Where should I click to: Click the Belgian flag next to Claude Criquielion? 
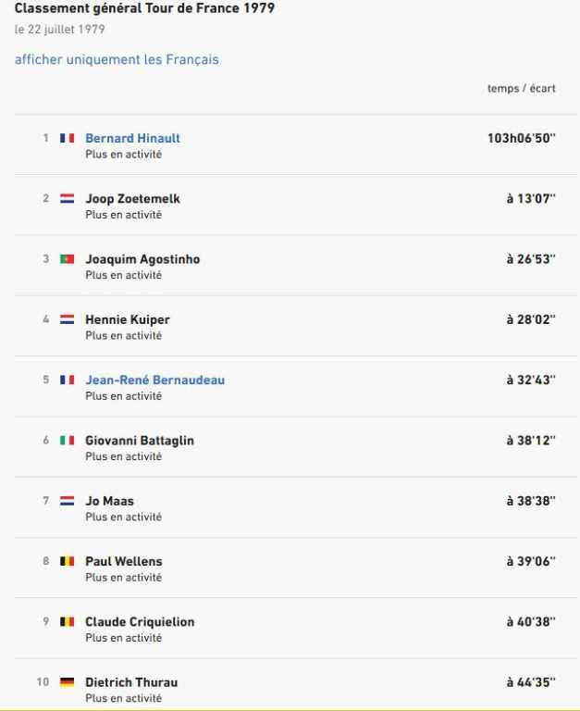[67, 622]
